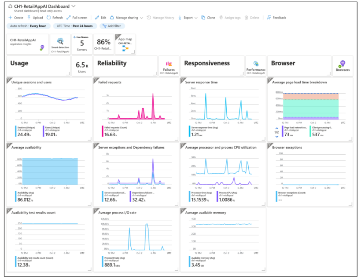Open the App map tile
The height and width of the screenshot is (280, 361).
(125, 44)
